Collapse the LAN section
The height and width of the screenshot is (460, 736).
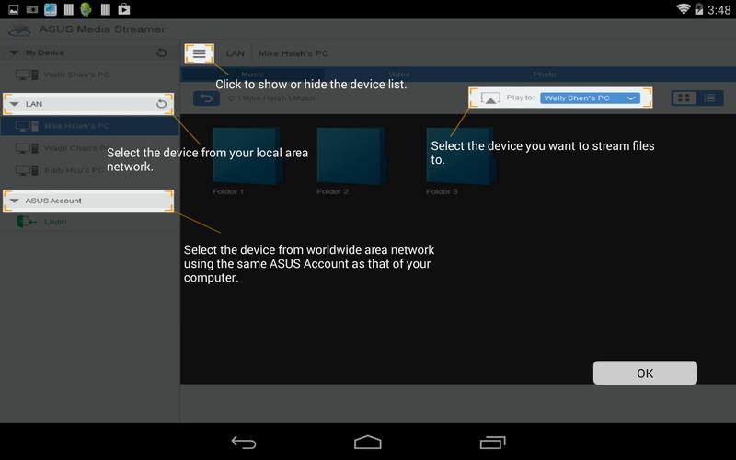coord(14,104)
